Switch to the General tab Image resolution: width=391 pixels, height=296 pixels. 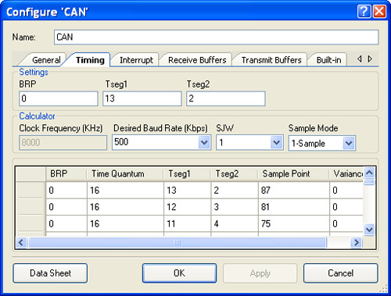pyautogui.click(x=46, y=60)
